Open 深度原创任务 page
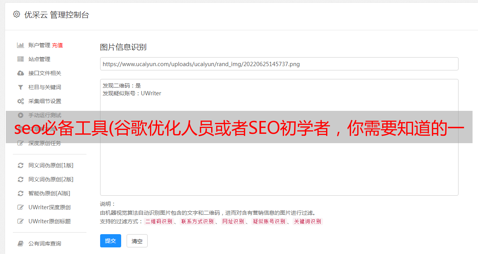Screen dimensions: 478x254 pos(45,143)
